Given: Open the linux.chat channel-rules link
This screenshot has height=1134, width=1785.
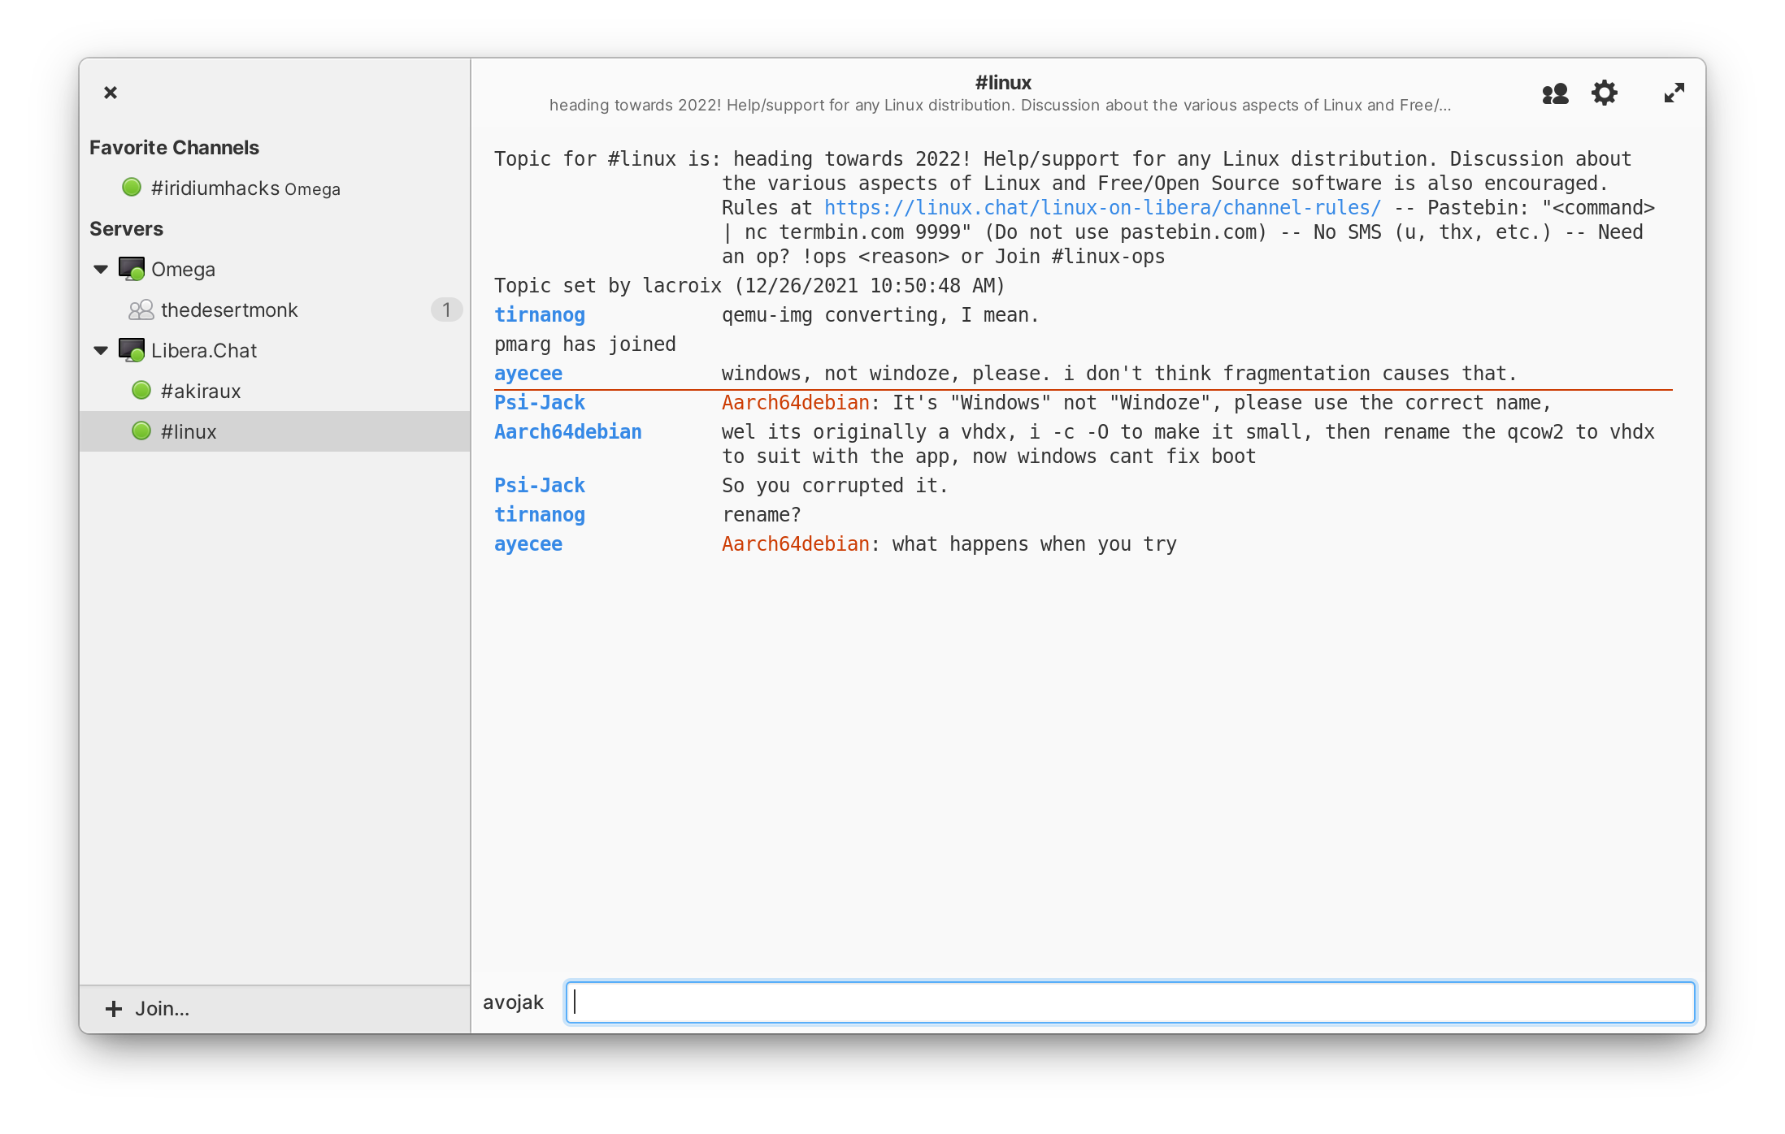Looking at the screenshot, I should point(1101,208).
